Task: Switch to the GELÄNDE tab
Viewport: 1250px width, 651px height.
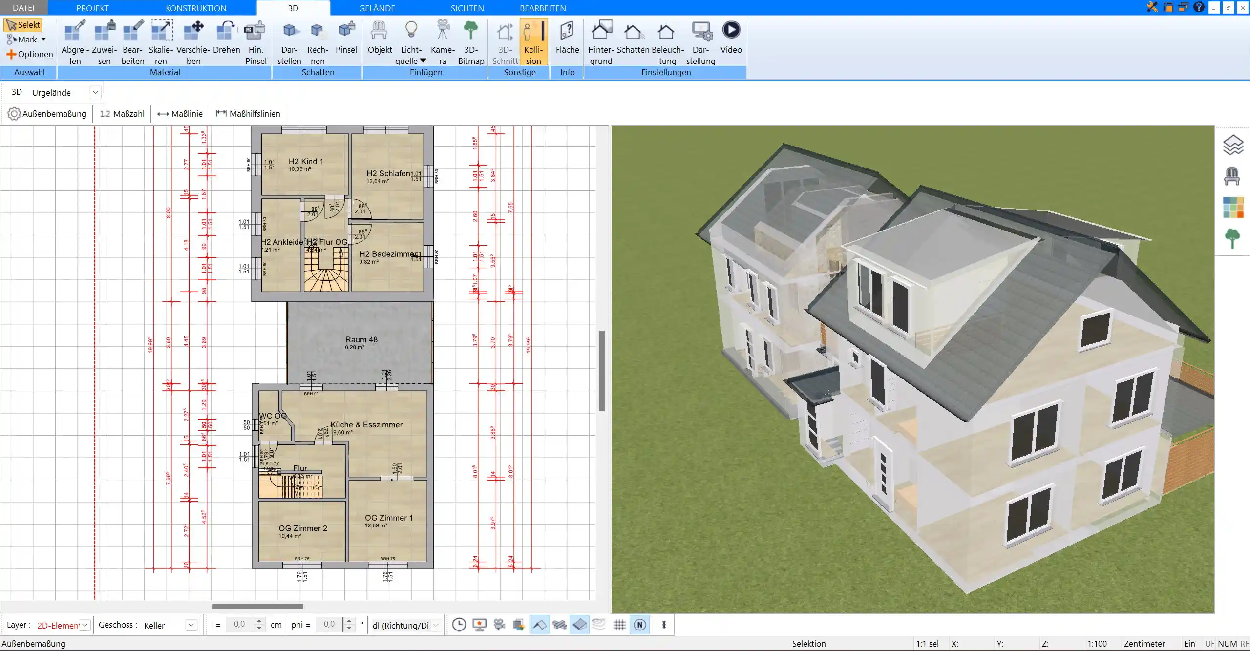Action: (x=377, y=8)
